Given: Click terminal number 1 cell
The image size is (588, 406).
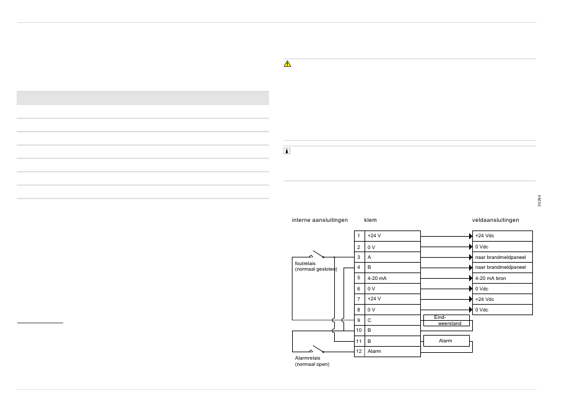Looking at the screenshot, I should [x=359, y=236].
